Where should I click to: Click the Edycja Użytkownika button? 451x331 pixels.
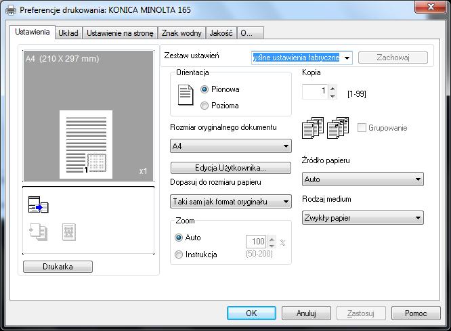tap(231, 168)
